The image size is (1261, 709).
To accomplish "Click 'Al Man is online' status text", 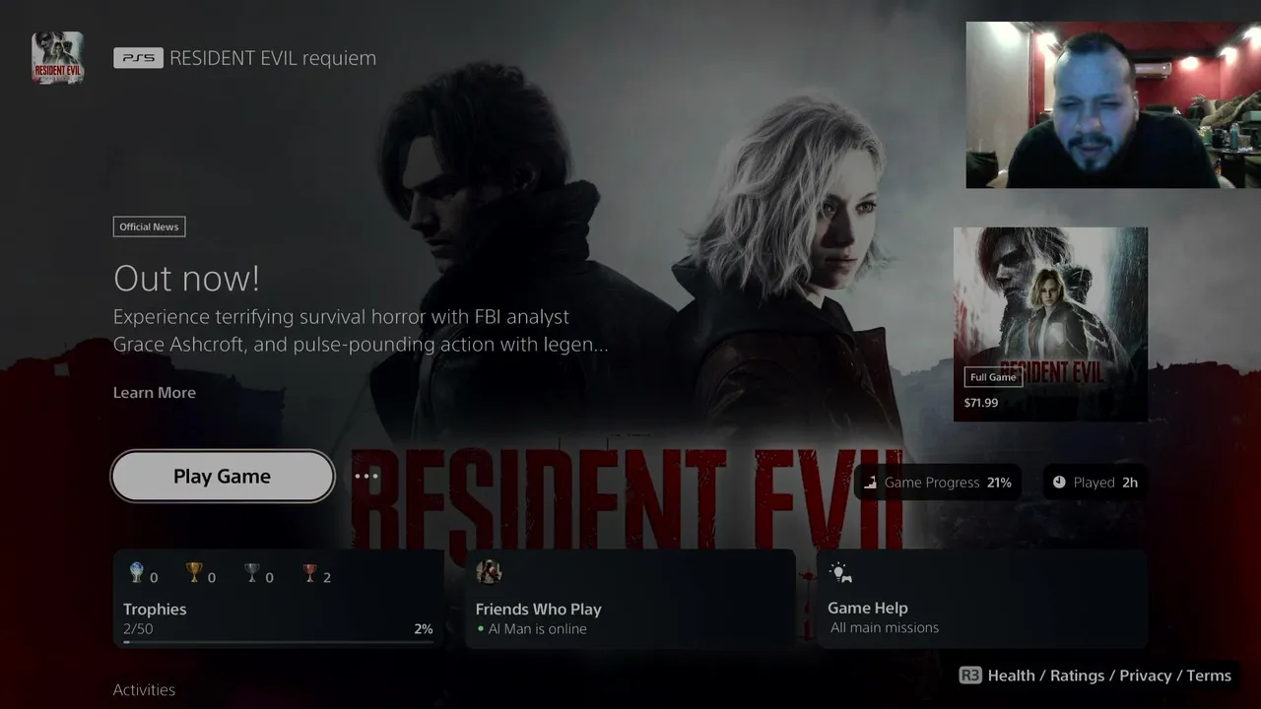I will coord(538,628).
